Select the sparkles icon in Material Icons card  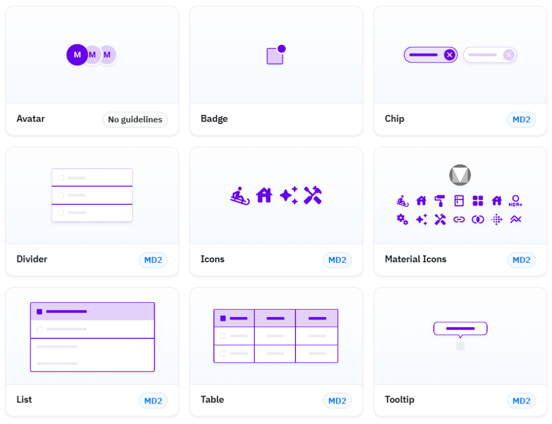click(x=421, y=220)
